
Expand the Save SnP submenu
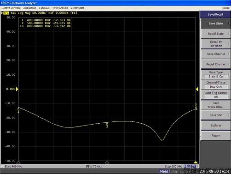pos(216,115)
